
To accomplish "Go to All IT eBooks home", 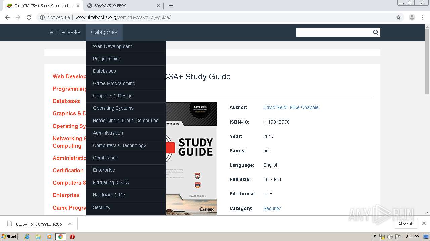I will tap(65, 32).
